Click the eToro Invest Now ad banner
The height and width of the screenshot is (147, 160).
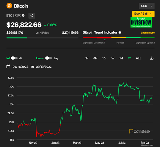141,22
